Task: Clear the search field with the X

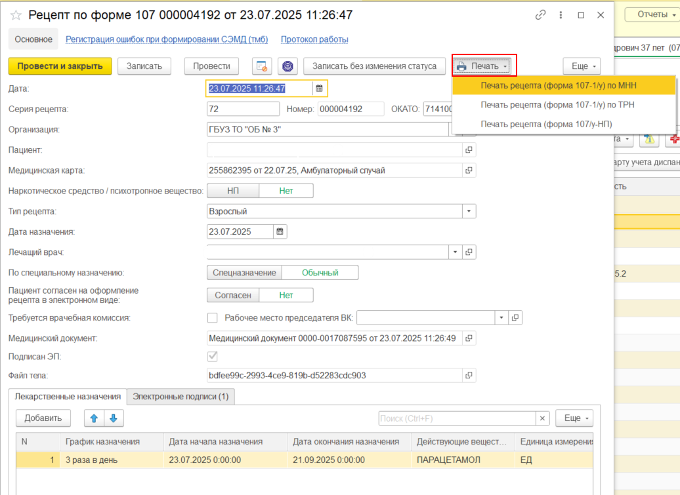Action: pyautogui.click(x=543, y=418)
